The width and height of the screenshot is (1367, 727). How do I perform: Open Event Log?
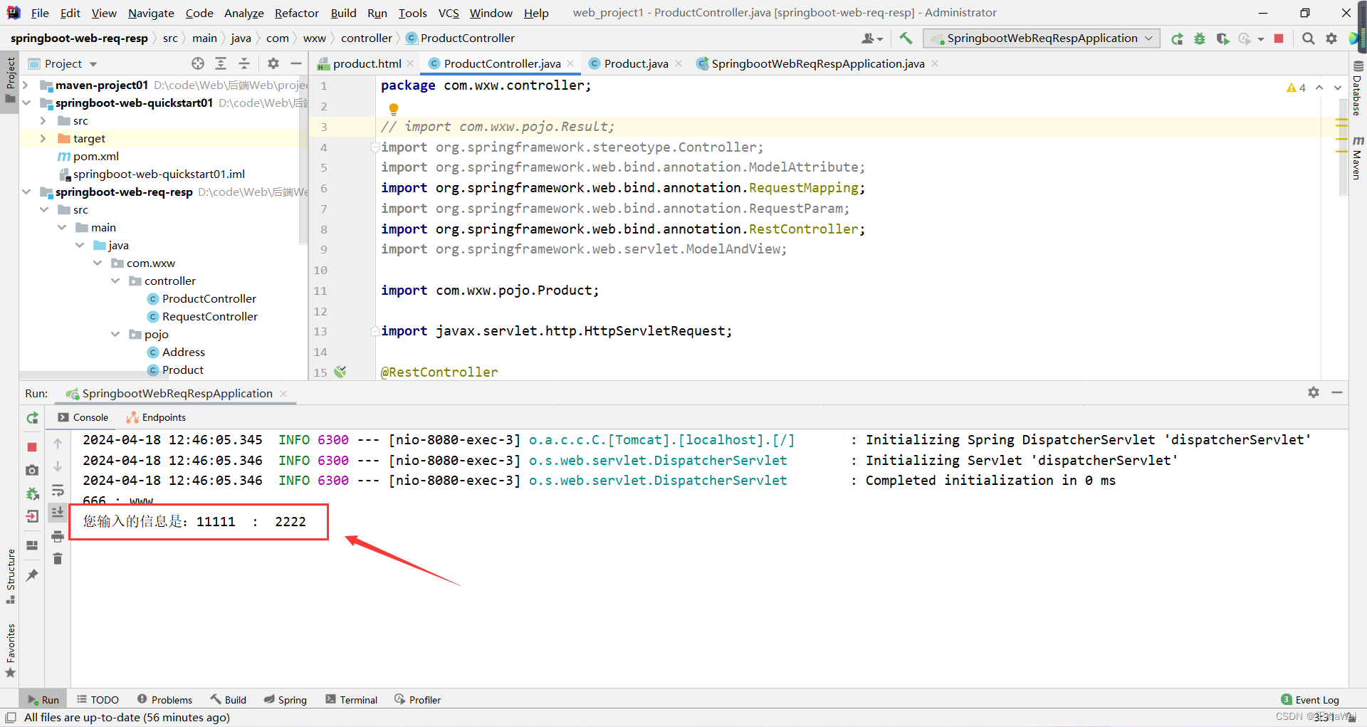point(1310,700)
